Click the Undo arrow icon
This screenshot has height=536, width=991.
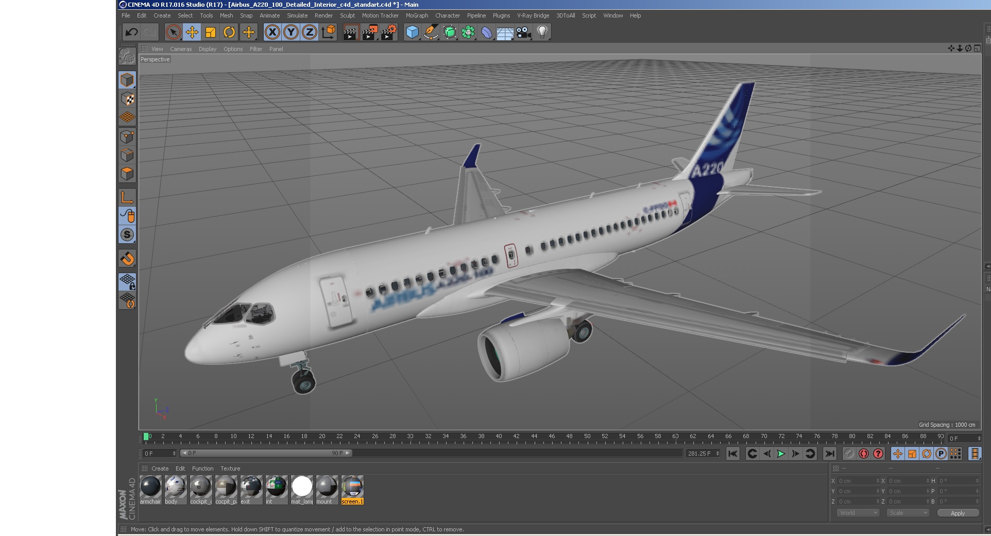click(131, 32)
